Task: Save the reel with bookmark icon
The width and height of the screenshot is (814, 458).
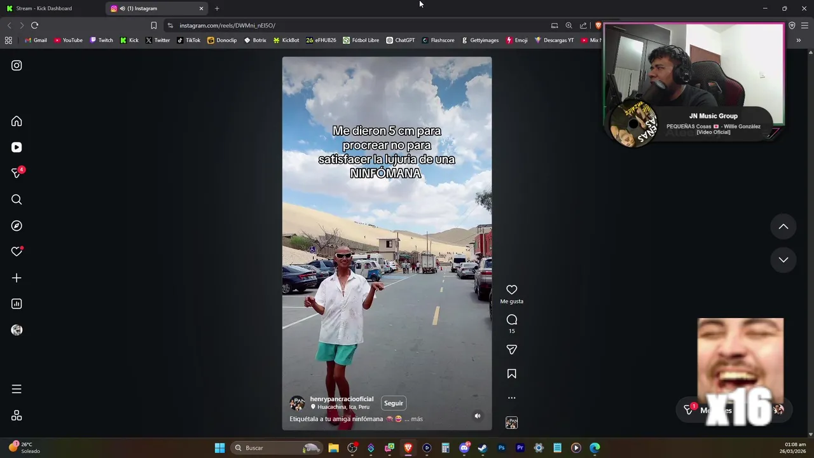Action: [x=511, y=374]
